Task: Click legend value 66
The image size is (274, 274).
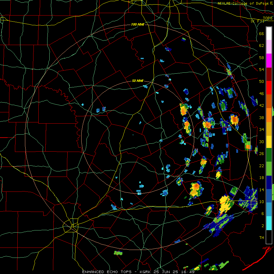Action: click(262, 33)
